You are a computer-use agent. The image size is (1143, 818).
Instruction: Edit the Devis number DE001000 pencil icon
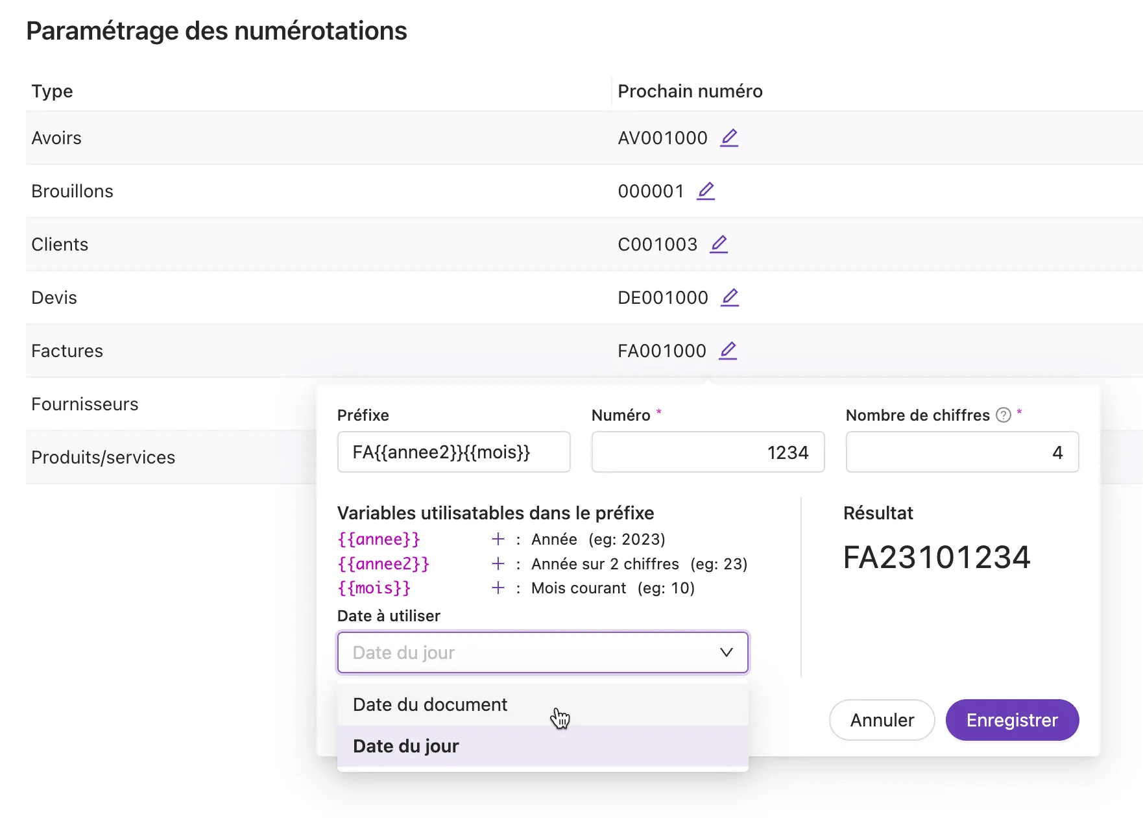730,297
